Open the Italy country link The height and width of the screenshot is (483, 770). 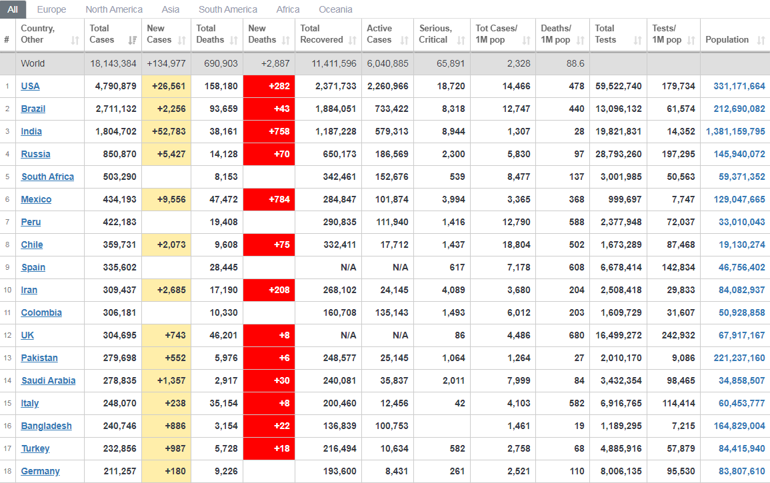point(30,403)
